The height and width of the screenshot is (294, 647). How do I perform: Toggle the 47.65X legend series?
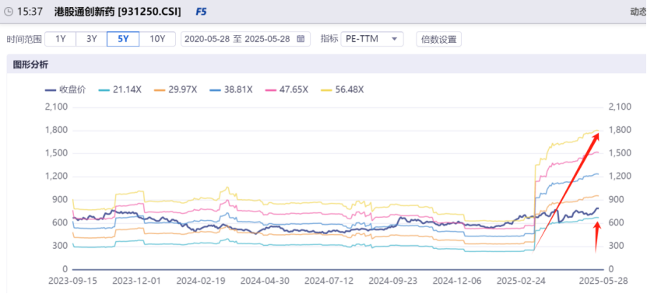tap(287, 89)
